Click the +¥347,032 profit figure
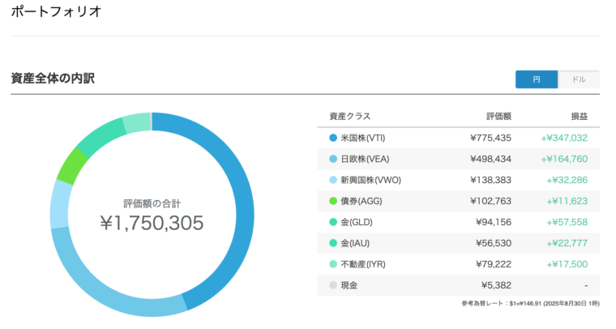Image resolution: width=616 pixels, height=329 pixels. point(564,138)
